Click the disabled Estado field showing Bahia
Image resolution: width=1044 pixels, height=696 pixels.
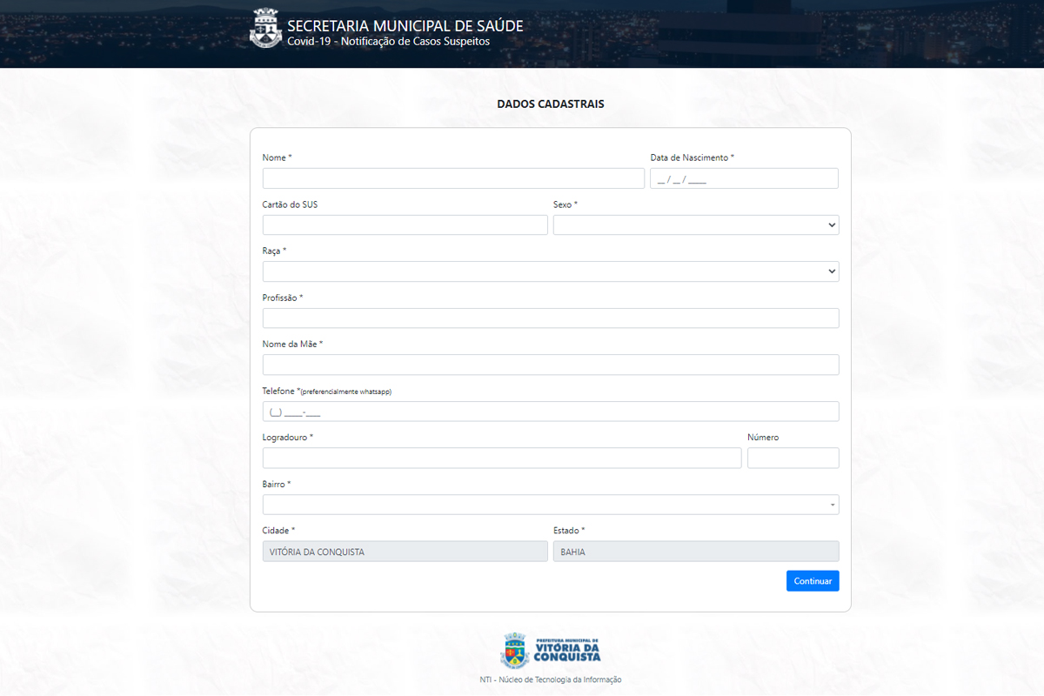point(695,552)
